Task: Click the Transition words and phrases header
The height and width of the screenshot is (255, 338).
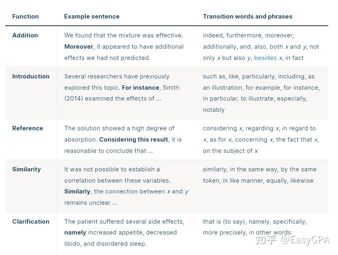Action: 247,16
